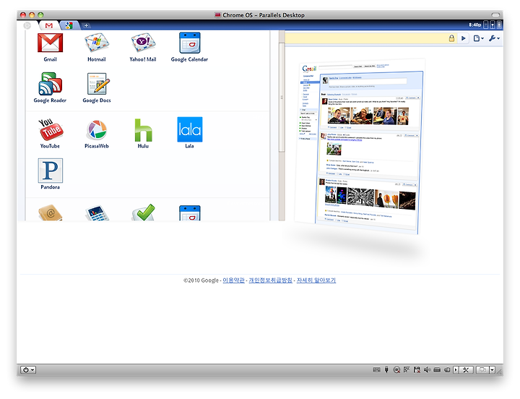Expand the arrow beside the Parallels tools button

[x=456, y=370]
